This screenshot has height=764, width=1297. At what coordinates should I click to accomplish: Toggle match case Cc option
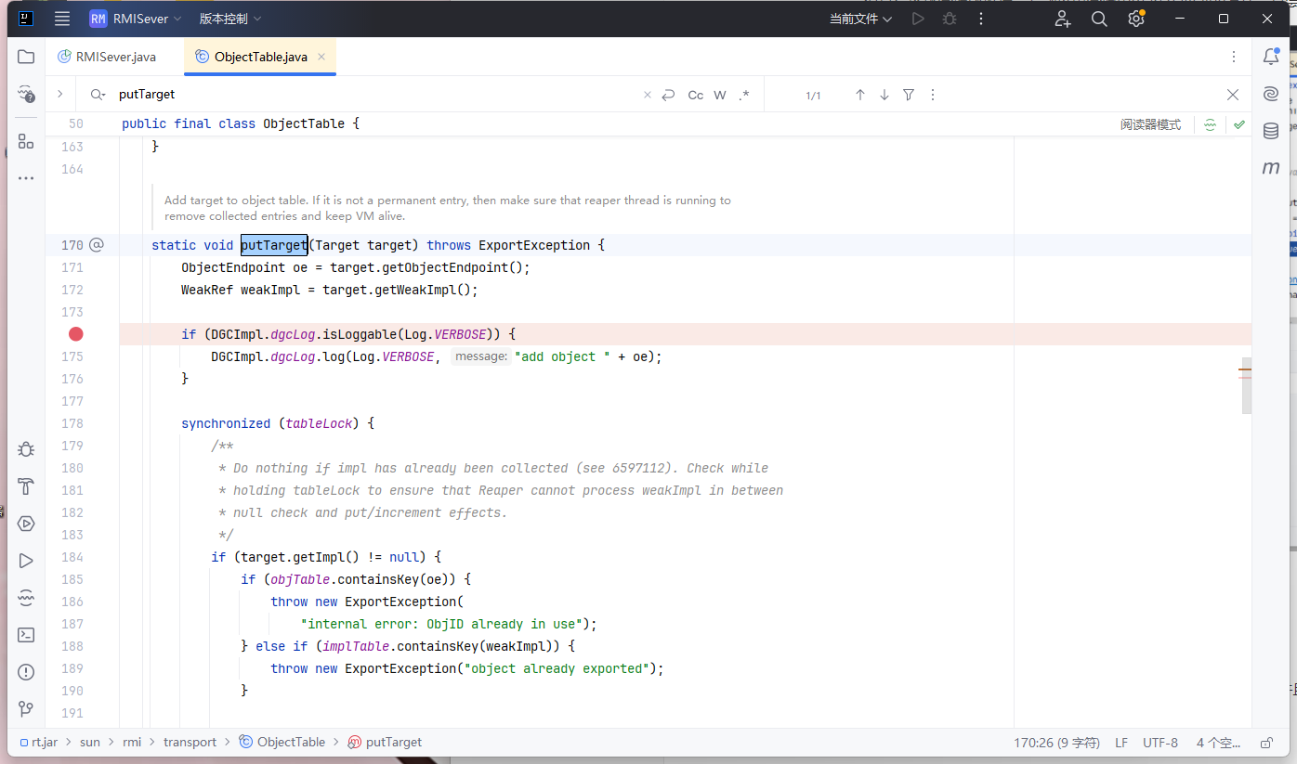point(695,95)
